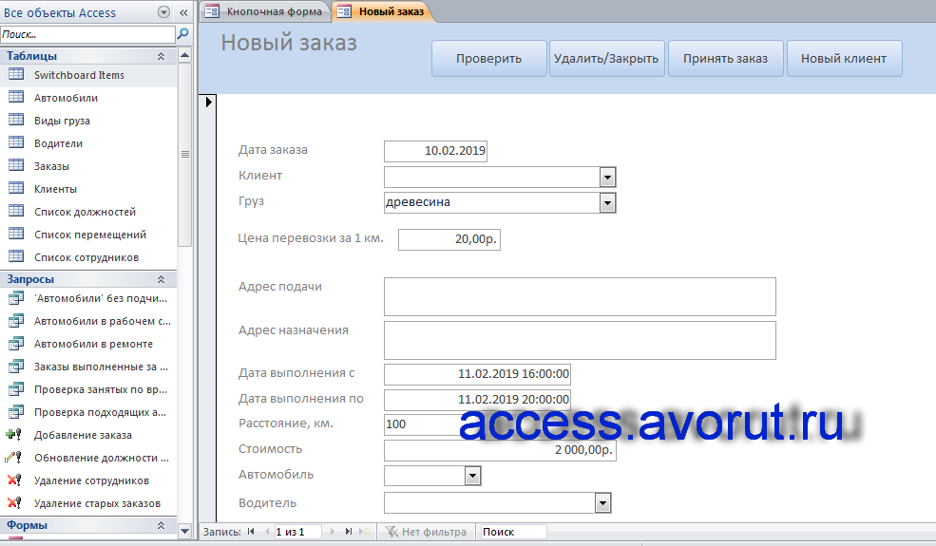Click the Дата выполнения с field
Viewport: 936px width, 546px height.
(478, 374)
